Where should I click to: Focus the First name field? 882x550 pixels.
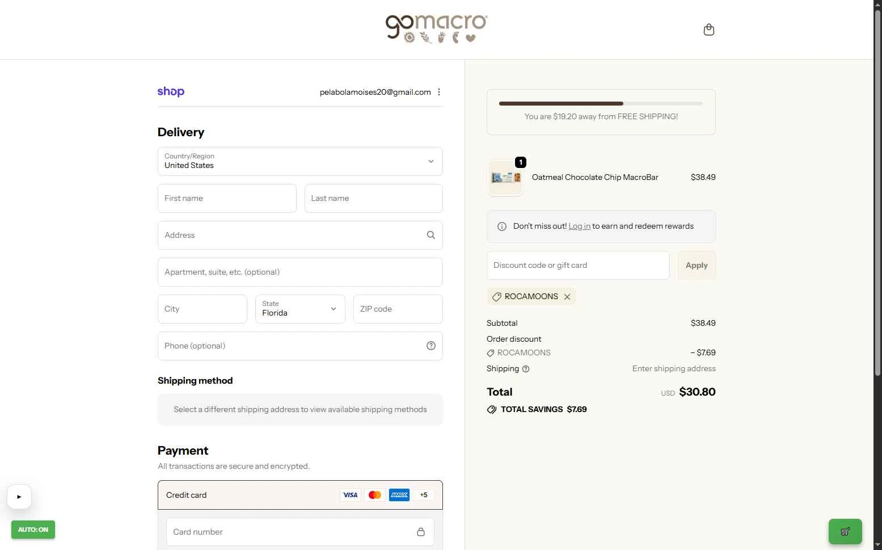[x=227, y=199]
